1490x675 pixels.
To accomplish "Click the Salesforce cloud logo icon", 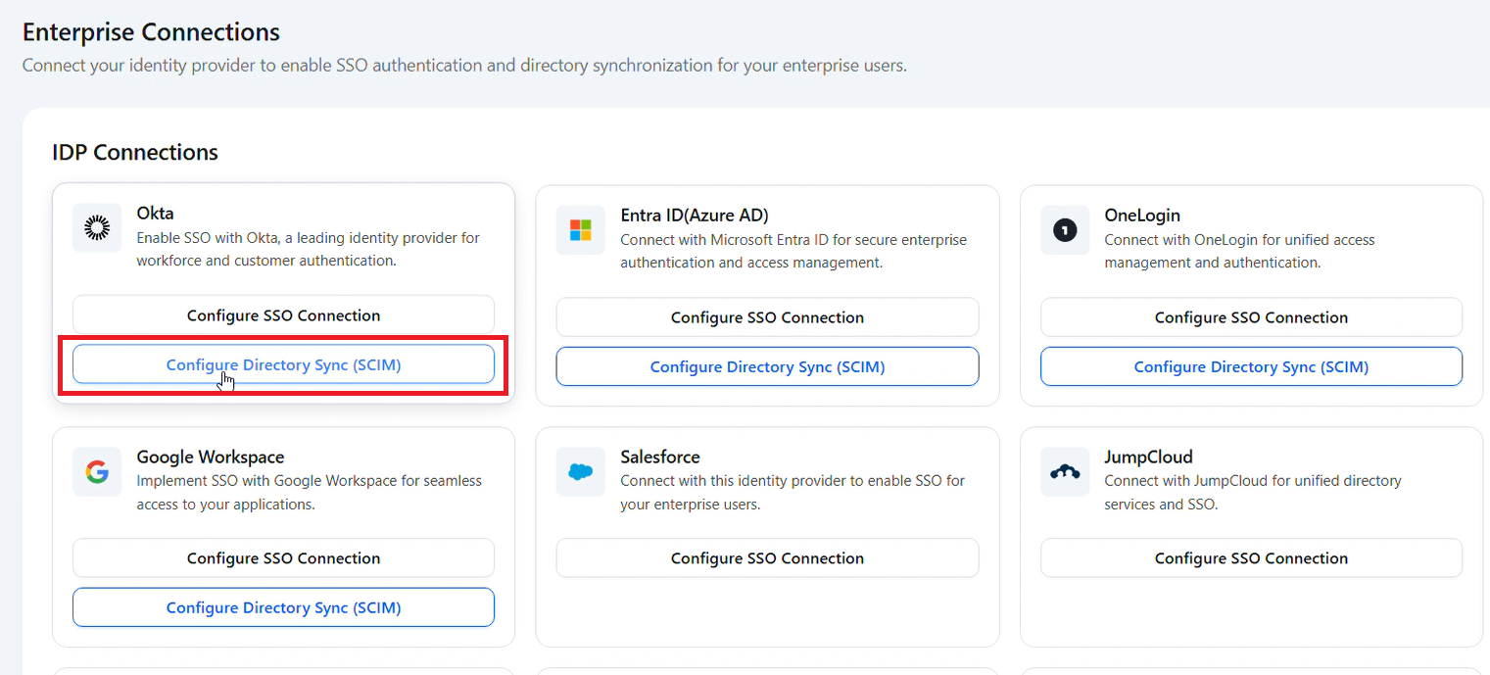I will point(581,472).
